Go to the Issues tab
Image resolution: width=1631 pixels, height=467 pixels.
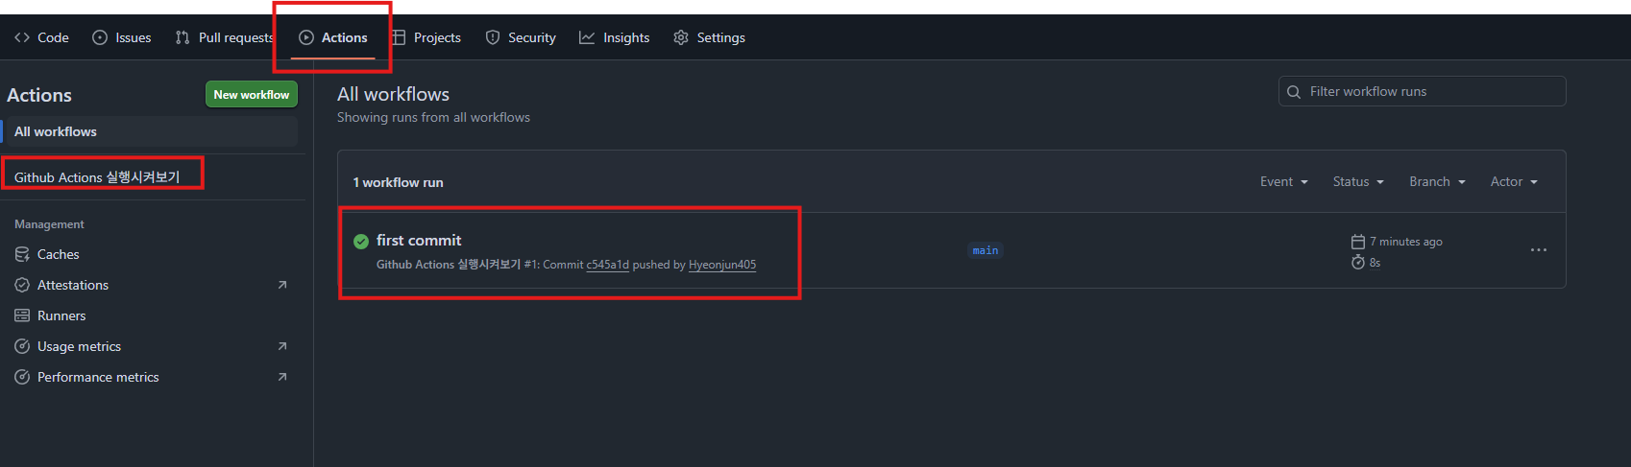pyautogui.click(x=122, y=37)
